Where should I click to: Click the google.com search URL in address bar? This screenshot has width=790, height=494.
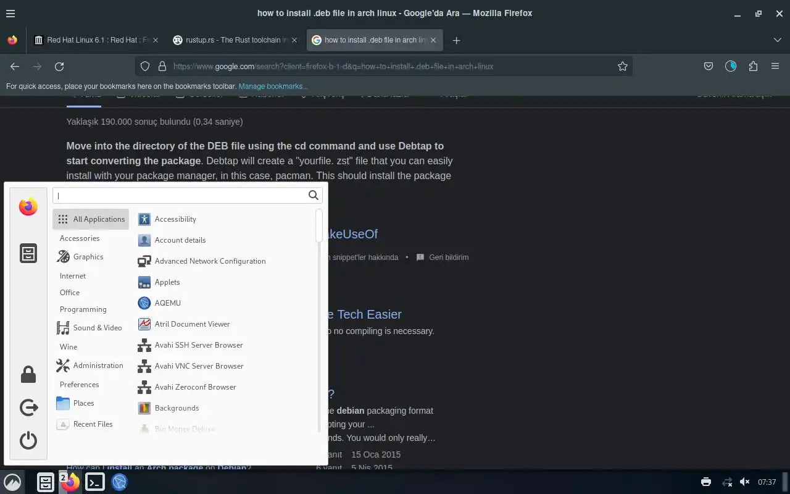333,66
